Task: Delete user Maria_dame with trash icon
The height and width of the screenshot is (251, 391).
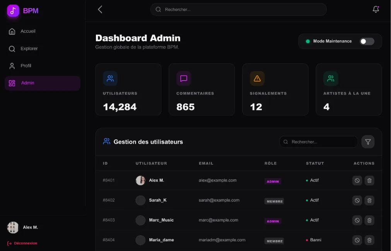Action: click(369, 240)
